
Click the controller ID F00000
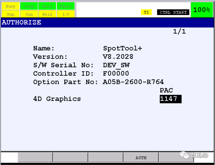pyautogui.click(x=116, y=74)
